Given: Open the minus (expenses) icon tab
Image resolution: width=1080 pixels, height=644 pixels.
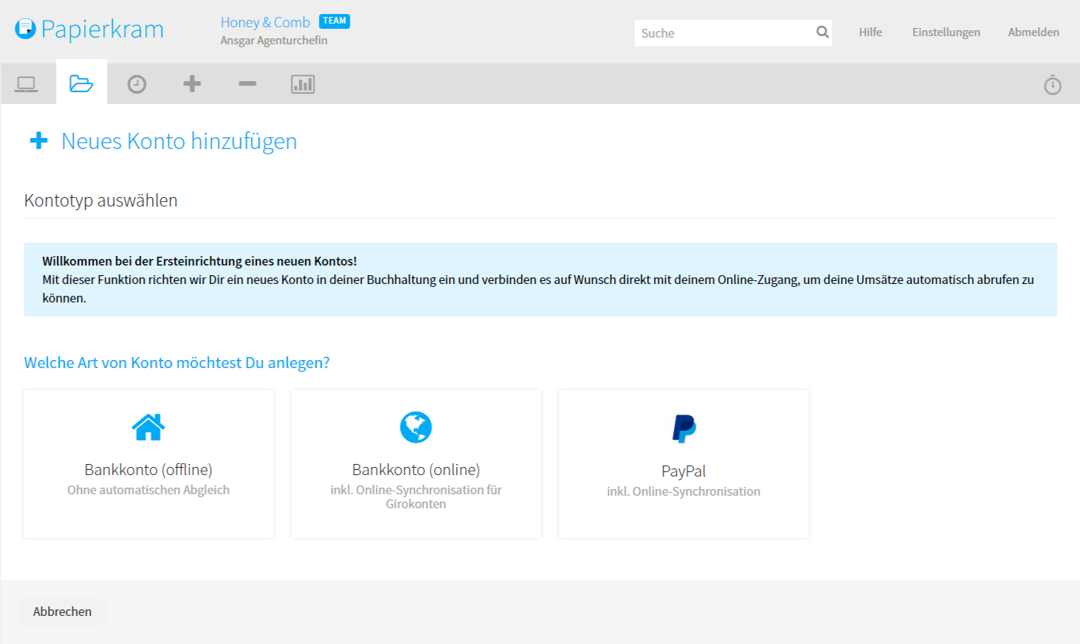Looking at the screenshot, I should 247,84.
